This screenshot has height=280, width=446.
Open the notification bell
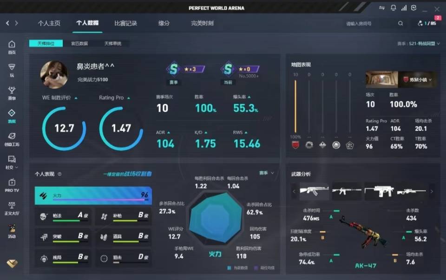(393, 8)
